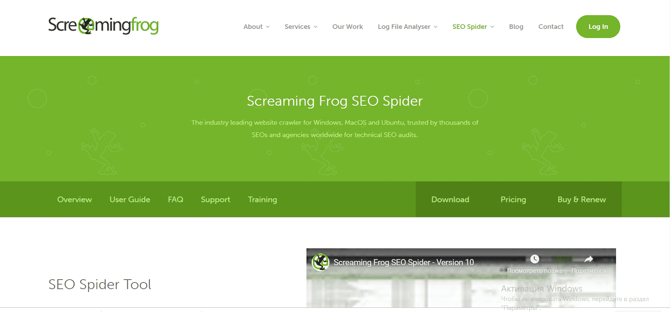Open the Log File Analyser dropdown
The width and height of the screenshot is (670, 312).
(408, 27)
